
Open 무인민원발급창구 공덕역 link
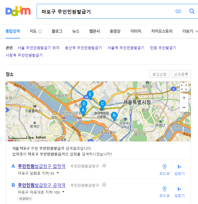(x=41, y=185)
